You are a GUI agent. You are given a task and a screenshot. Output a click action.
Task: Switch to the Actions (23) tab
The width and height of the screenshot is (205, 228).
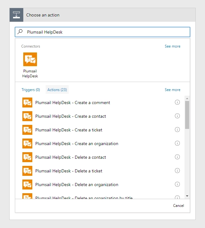57,89
